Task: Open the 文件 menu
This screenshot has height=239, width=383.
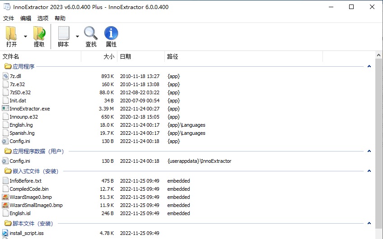Action: tap(9, 18)
